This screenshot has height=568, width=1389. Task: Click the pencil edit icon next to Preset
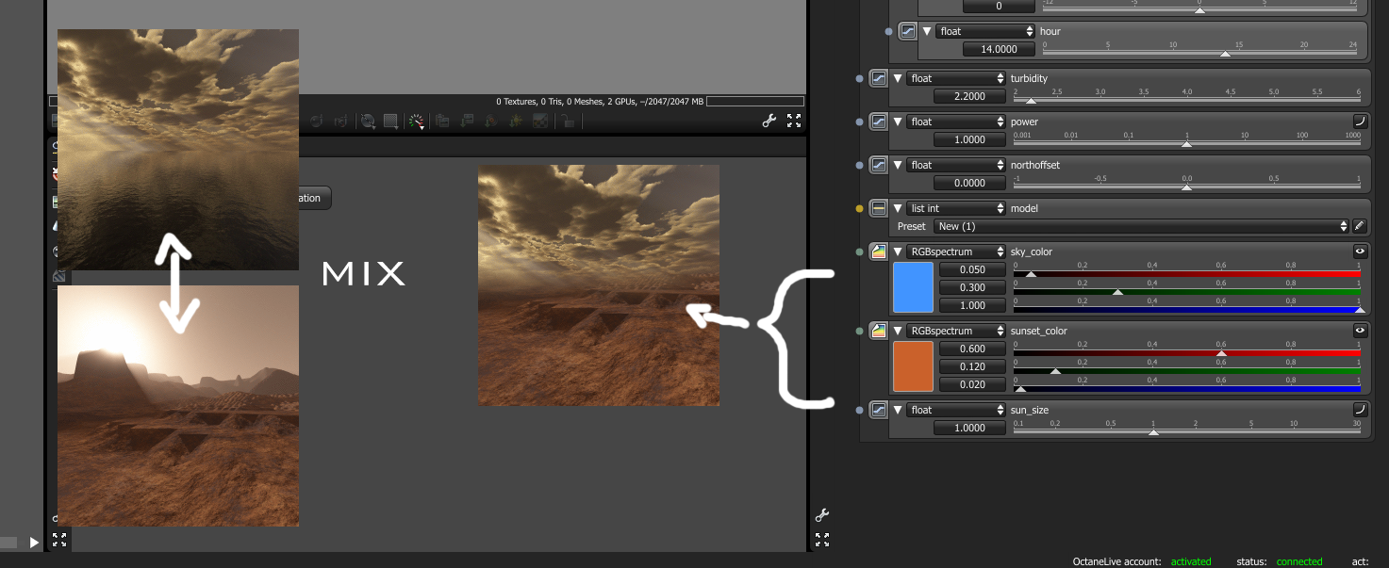[x=1359, y=226]
